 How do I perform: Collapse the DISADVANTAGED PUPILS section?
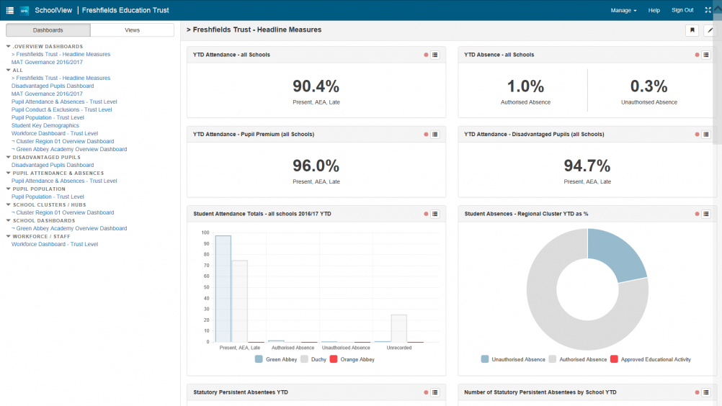tap(9, 157)
